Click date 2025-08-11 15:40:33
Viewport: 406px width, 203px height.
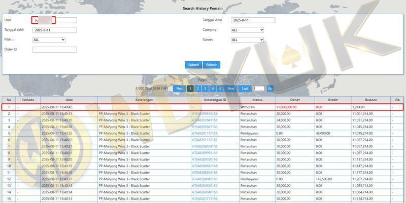coord(57,113)
